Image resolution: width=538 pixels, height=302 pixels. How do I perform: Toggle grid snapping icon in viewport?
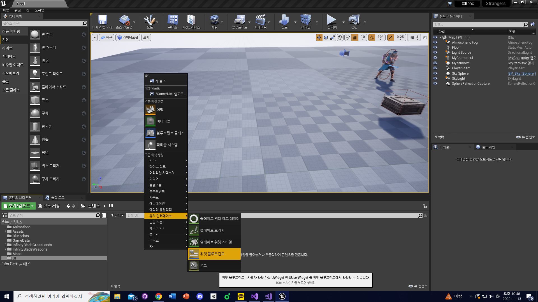pos(355,37)
